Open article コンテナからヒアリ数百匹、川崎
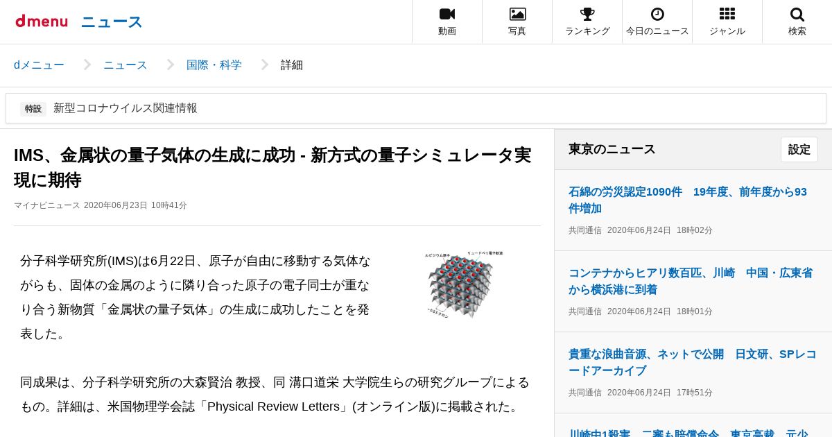 (x=691, y=281)
